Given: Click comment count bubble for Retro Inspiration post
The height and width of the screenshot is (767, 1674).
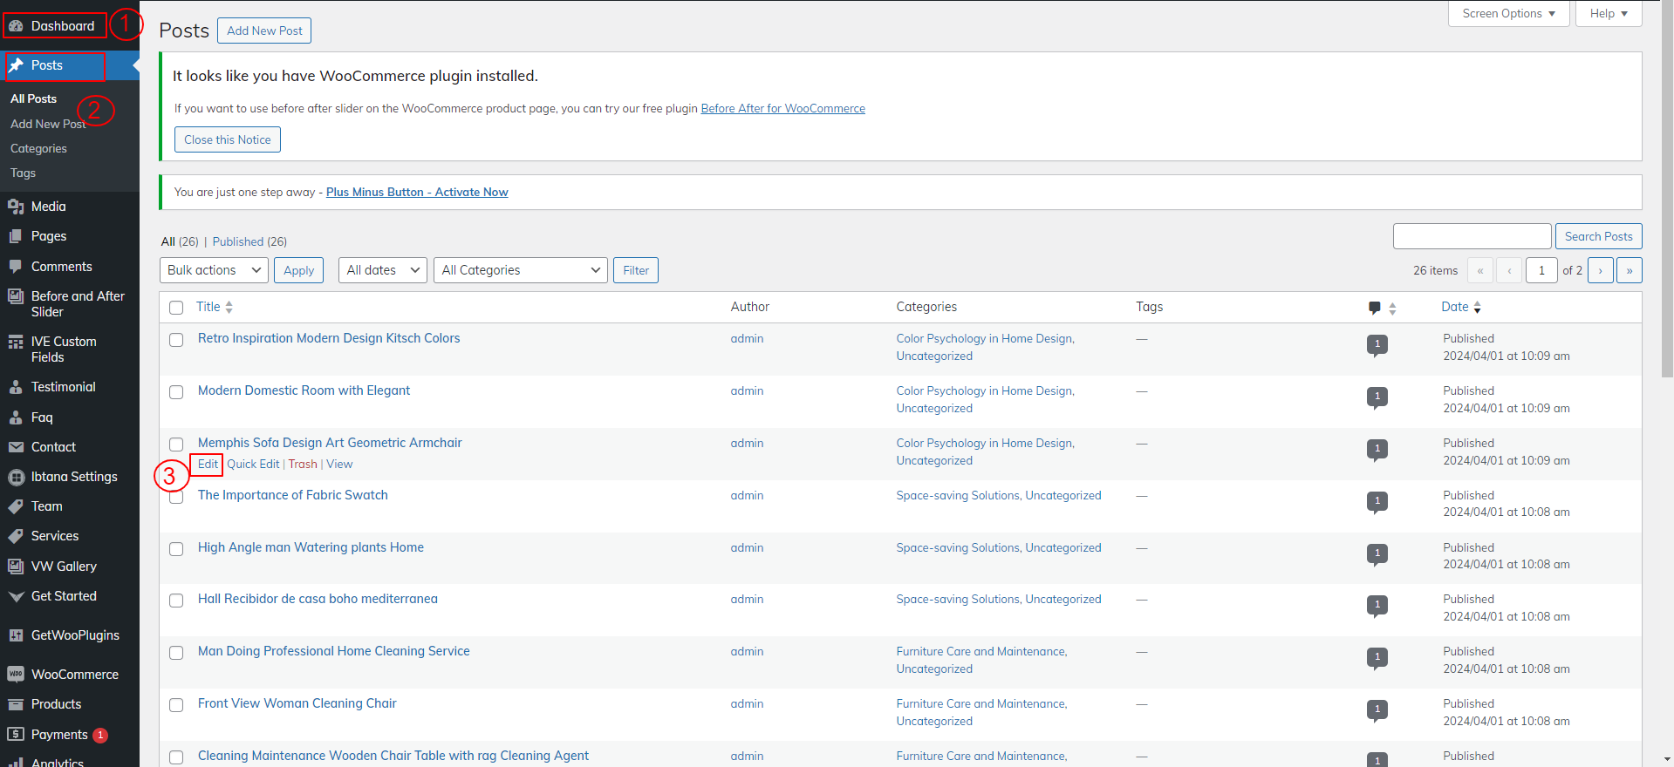Looking at the screenshot, I should [x=1377, y=345].
